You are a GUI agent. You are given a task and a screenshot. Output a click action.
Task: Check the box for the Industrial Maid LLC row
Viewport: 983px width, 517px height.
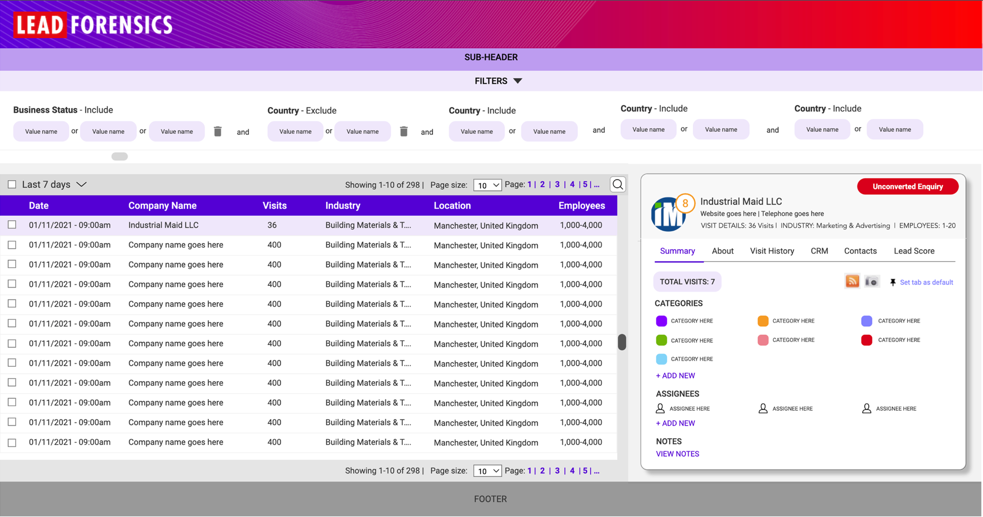pyautogui.click(x=12, y=225)
